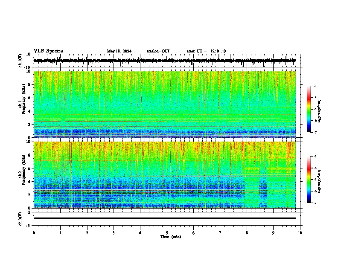The height and width of the screenshot is (261, 338).
Task: Click tick label "8" on the time axis
Action: point(247,233)
